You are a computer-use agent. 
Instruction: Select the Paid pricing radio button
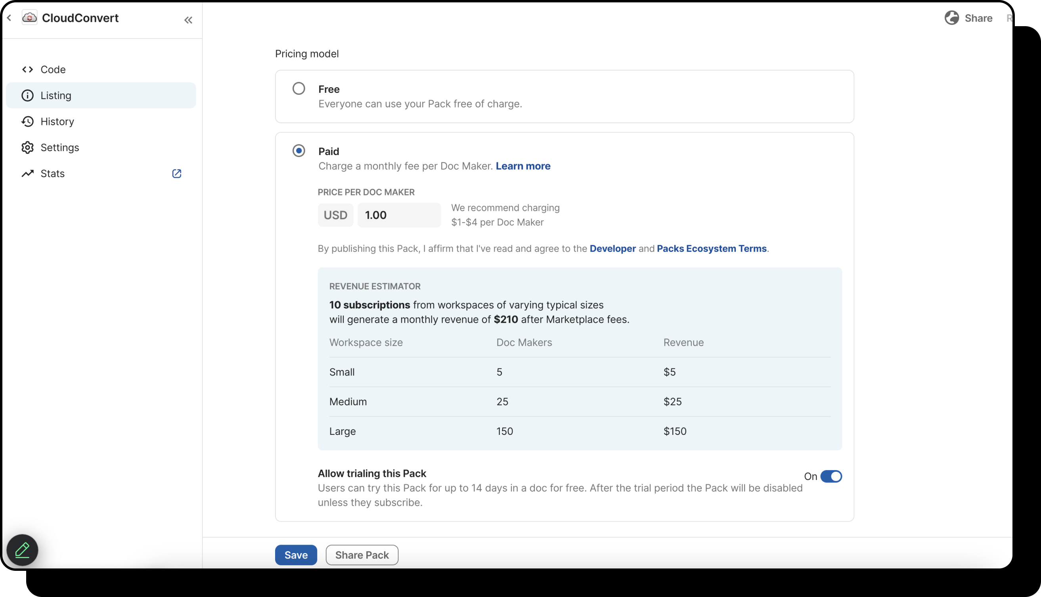pyautogui.click(x=299, y=151)
